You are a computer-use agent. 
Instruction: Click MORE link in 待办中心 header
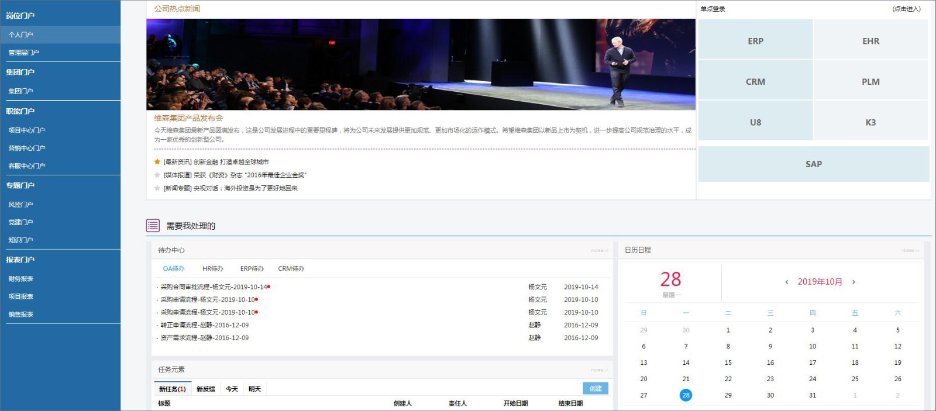tap(600, 250)
